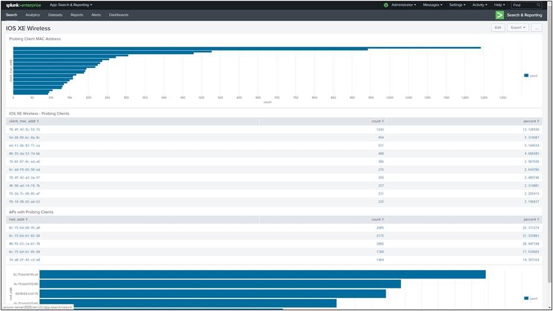Click MAC address in row with count 225
Screen dimensions: 553x311
pyautogui.click(x=24, y=202)
